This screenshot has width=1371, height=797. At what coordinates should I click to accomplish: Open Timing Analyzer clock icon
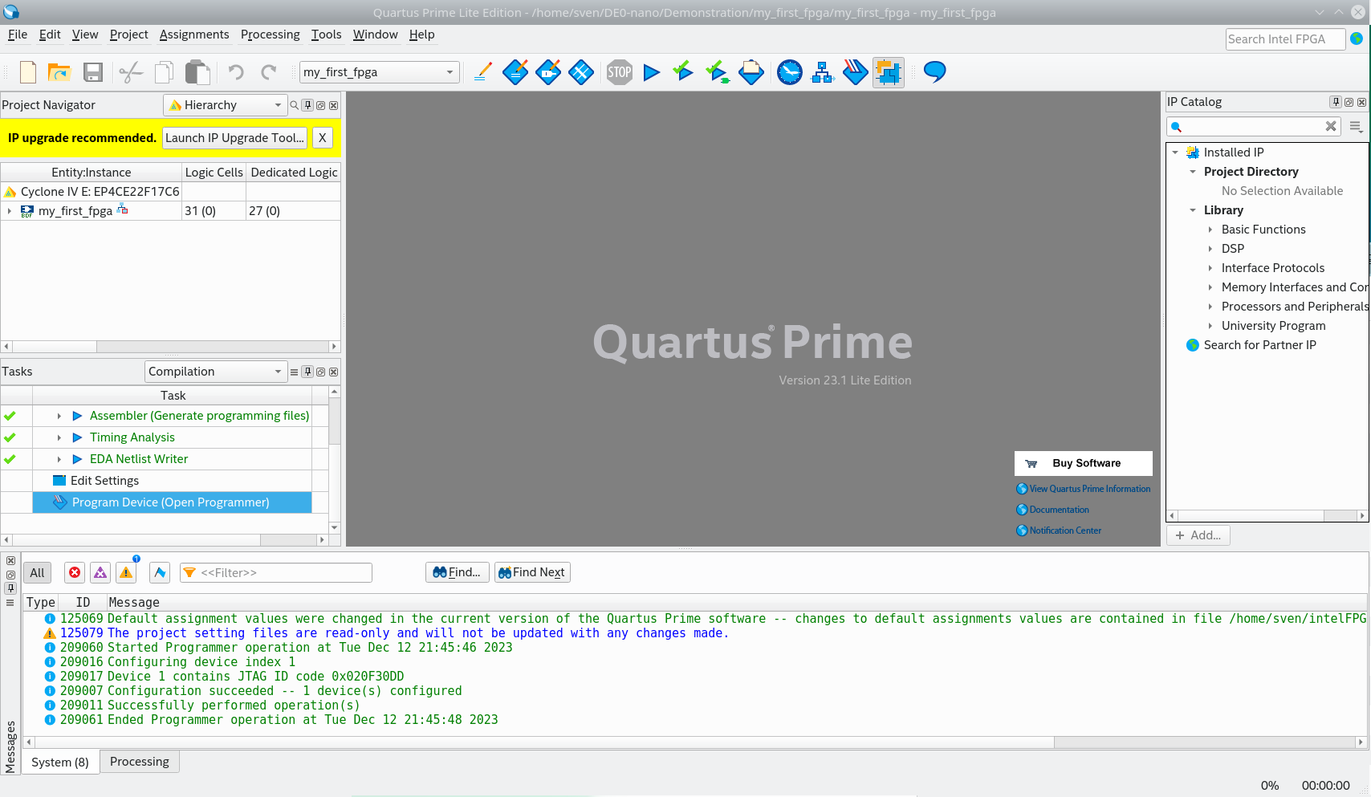coord(790,72)
